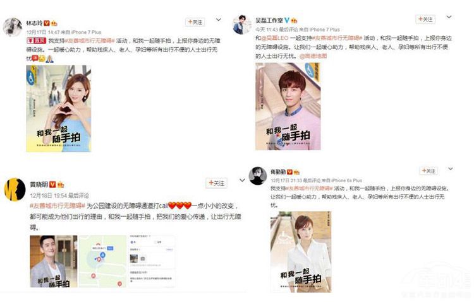The image size is (474, 302).
Task: Click blue V badge beside 吴磊工作室
Action: click(287, 20)
